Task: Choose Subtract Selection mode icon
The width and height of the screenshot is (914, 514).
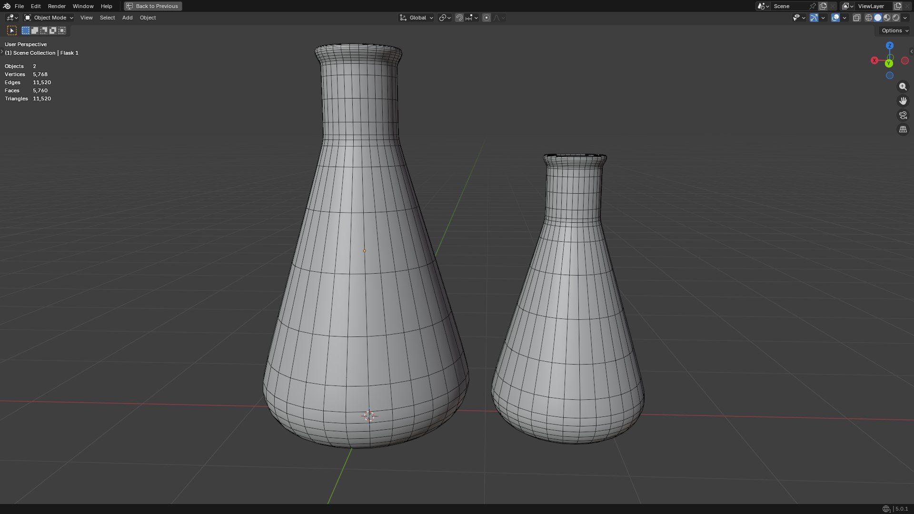Action: (44, 30)
